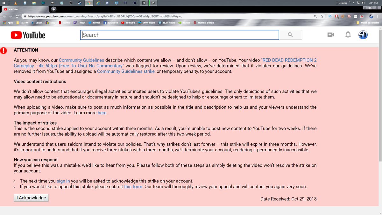Click the red ATTENTION alert icon
The image size is (382, 215).
(x=4, y=50)
